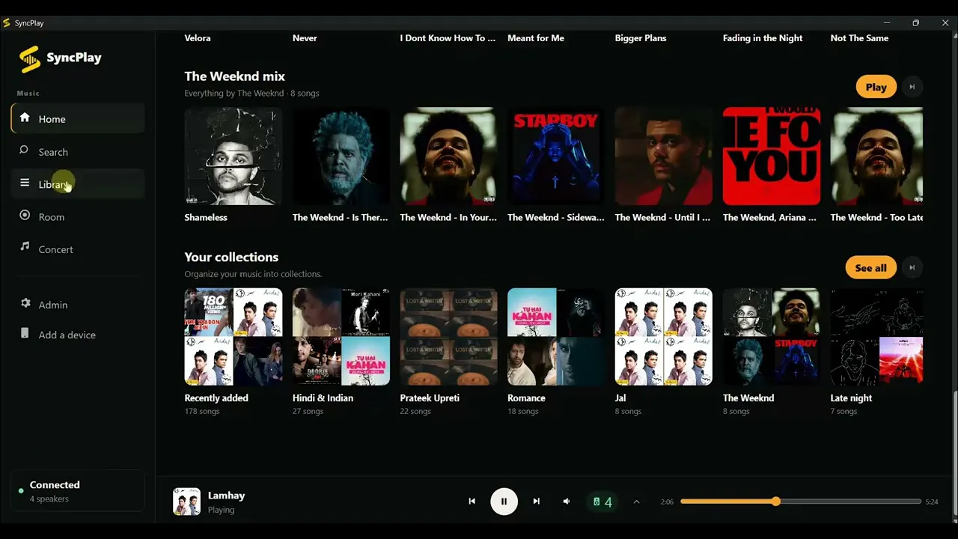Click the Bigger Plans song title

[641, 38]
